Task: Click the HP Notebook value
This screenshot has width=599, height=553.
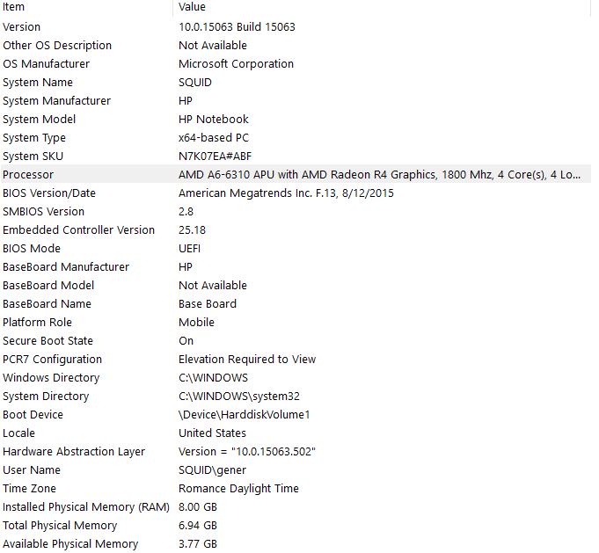Action: pyautogui.click(x=214, y=120)
